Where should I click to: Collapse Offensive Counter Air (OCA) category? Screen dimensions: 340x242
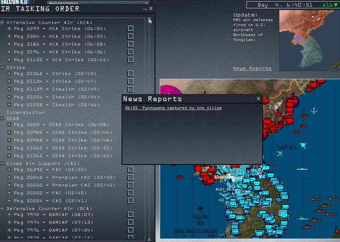2,23
